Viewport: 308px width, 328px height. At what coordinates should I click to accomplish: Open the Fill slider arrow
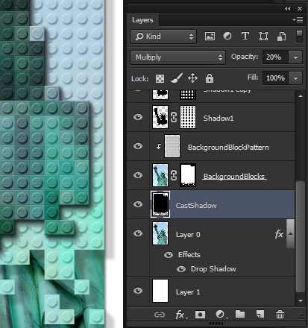pyautogui.click(x=295, y=78)
